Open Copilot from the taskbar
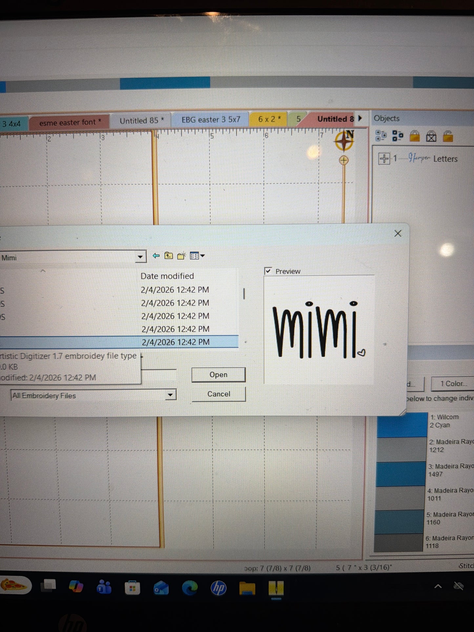 click(76, 587)
